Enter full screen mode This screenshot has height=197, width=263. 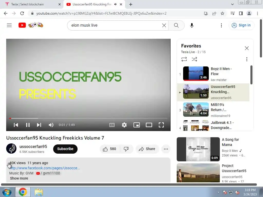(161, 125)
